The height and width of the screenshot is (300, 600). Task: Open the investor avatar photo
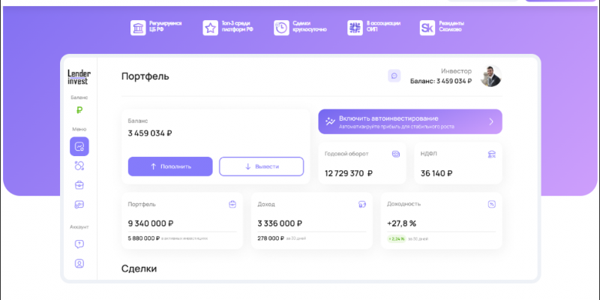(490, 76)
